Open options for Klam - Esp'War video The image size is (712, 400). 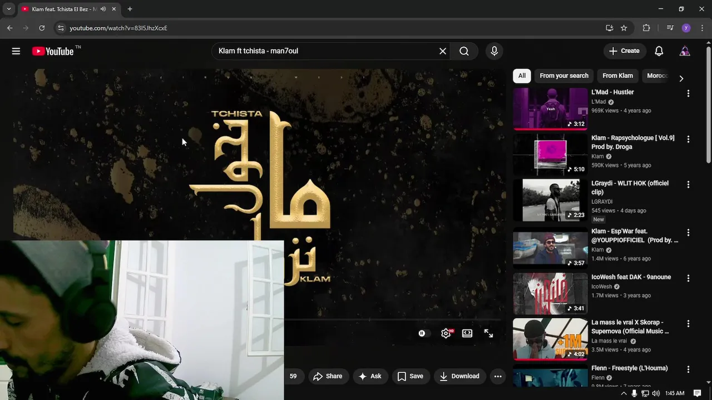point(688,232)
